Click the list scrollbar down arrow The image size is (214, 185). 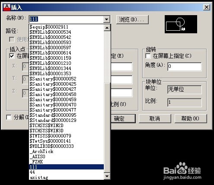[107, 176]
